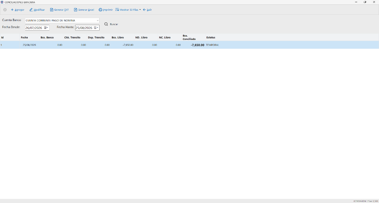Click the 0.00 cell under Chk. Transito
Image resolution: width=379 pixels, height=203 pixels.
pos(75,45)
